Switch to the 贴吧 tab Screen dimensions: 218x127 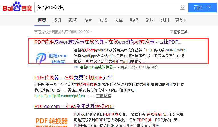click(x=134, y=20)
